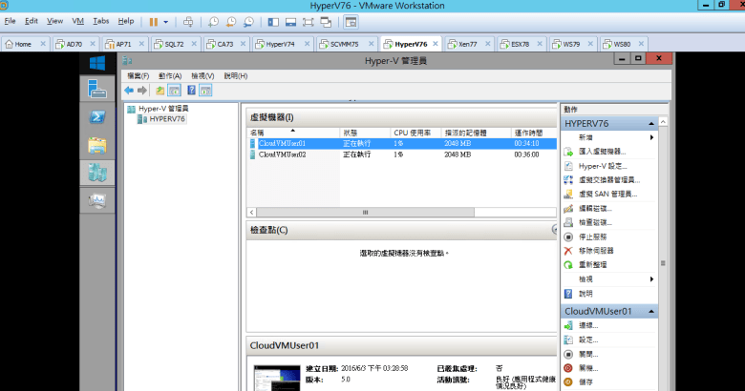745x391 pixels.
Task: Open PowerShell from the Windows taskbar
Action: 97,116
